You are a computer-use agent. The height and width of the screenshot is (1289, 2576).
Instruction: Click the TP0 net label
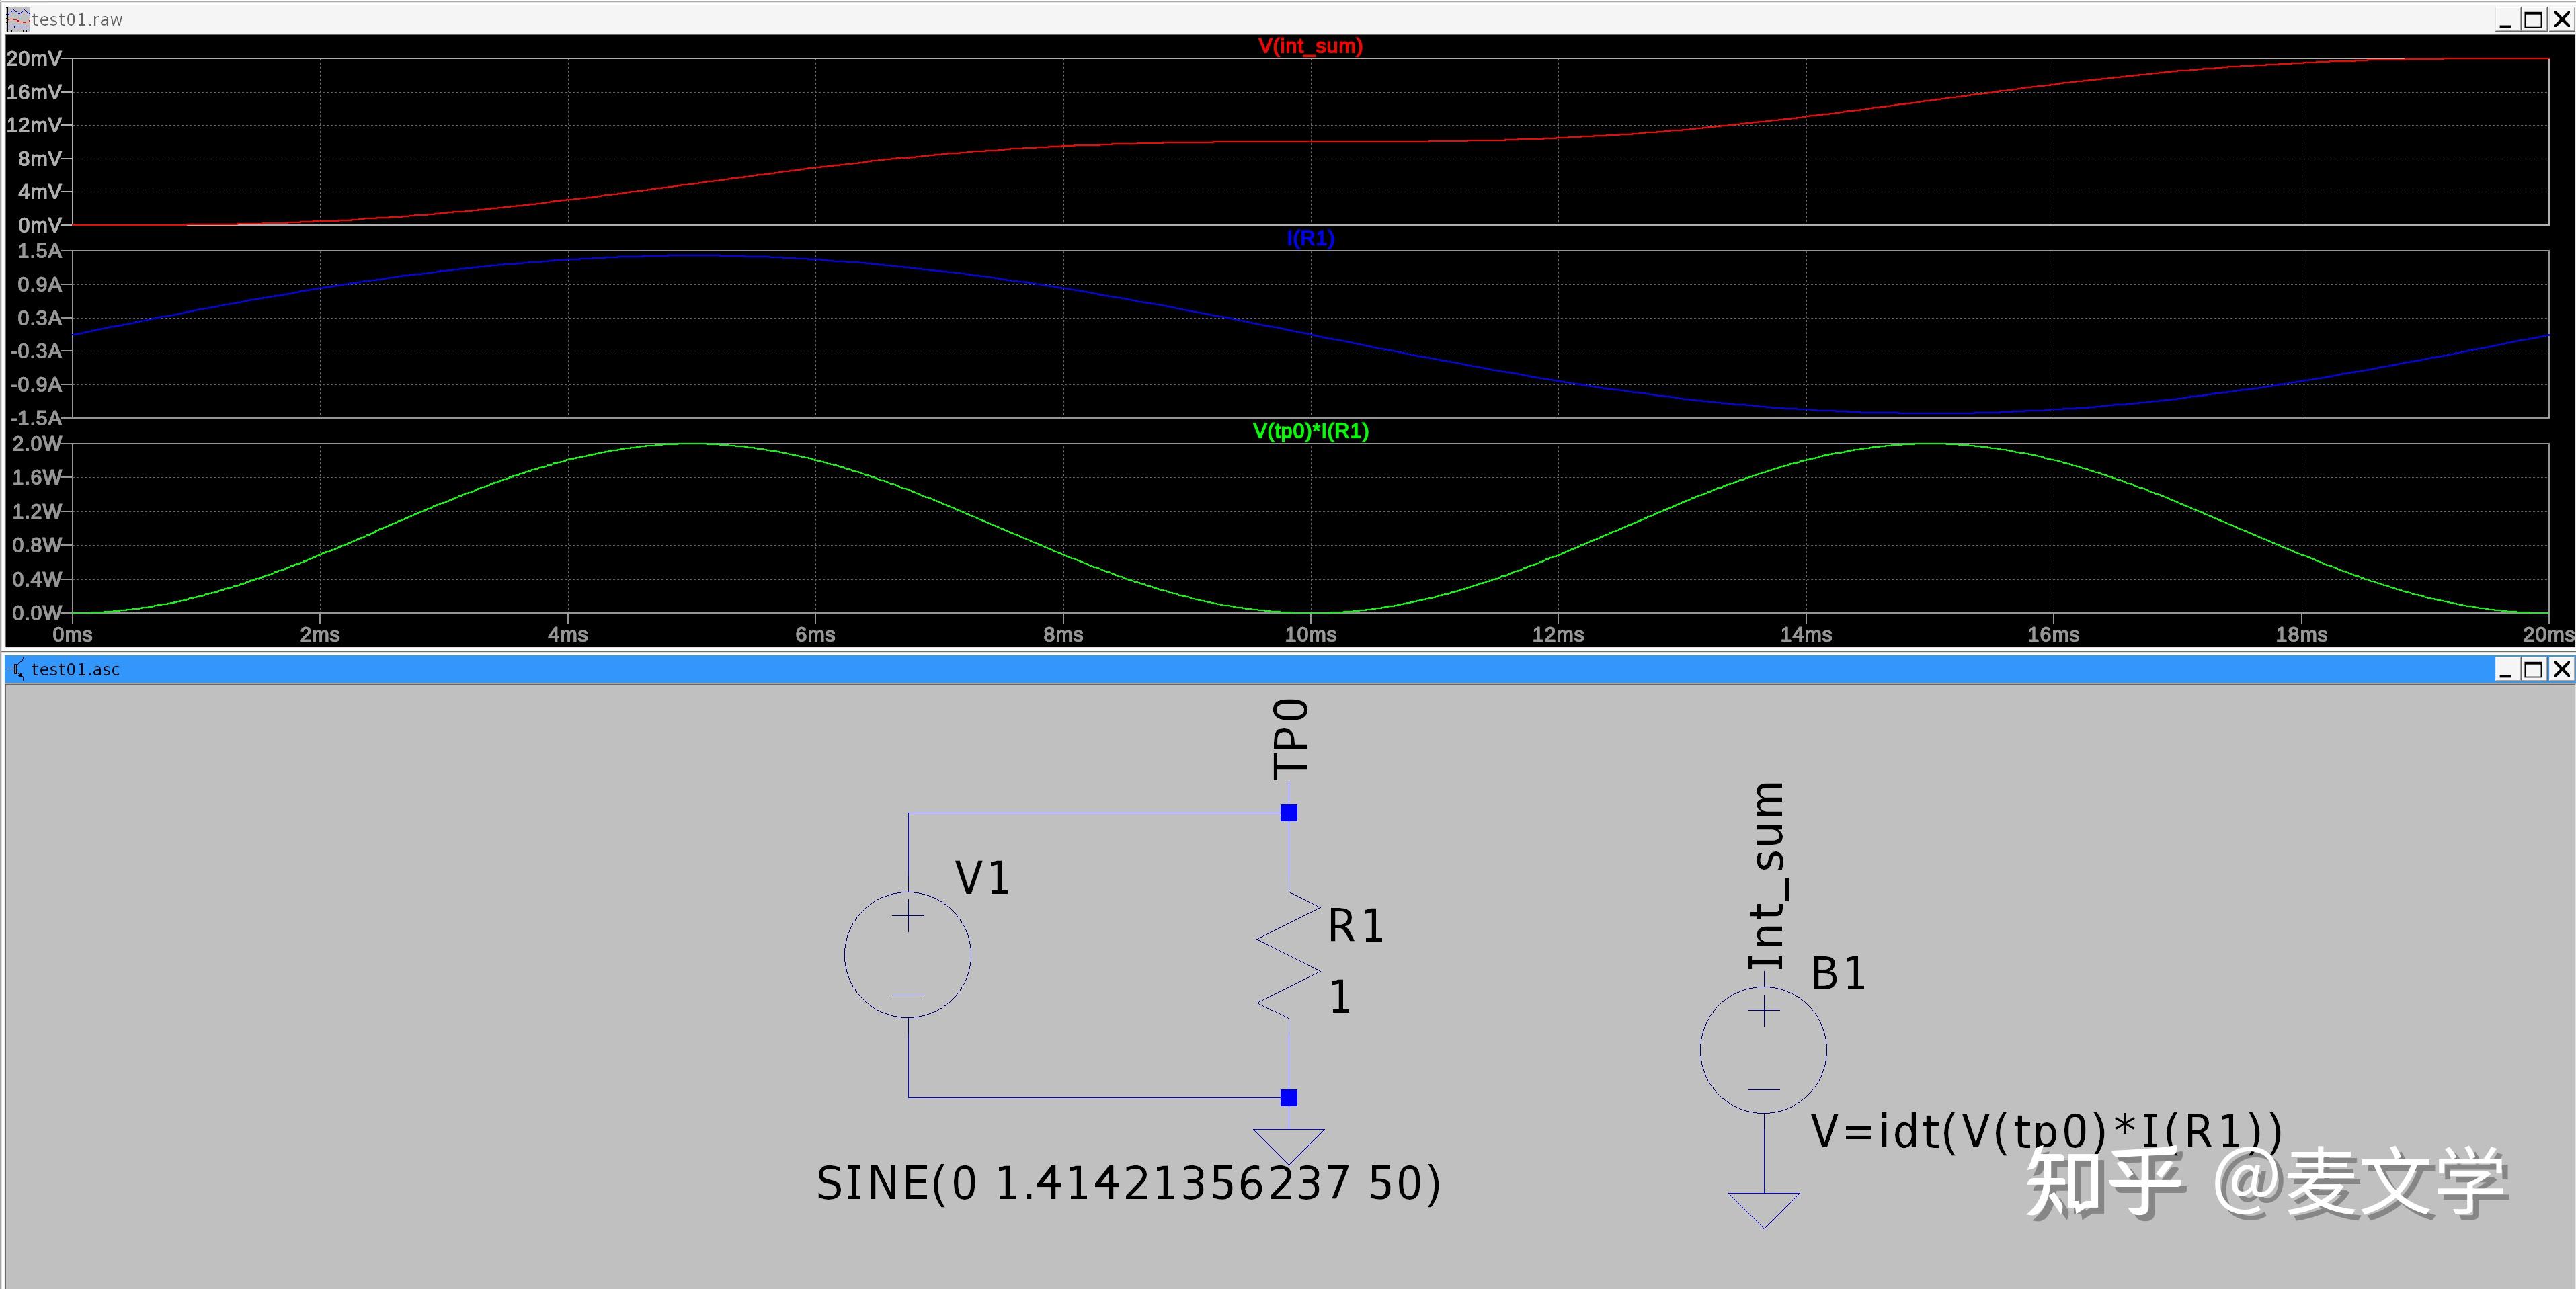pos(1290,740)
